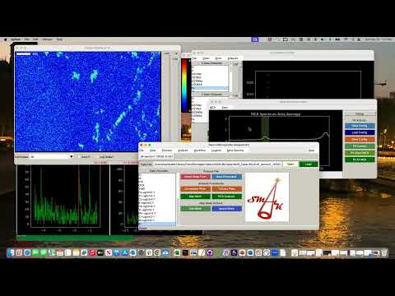Click the orange config button in MCA window
The width and height of the screenshot is (395, 296).
click(360, 140)
